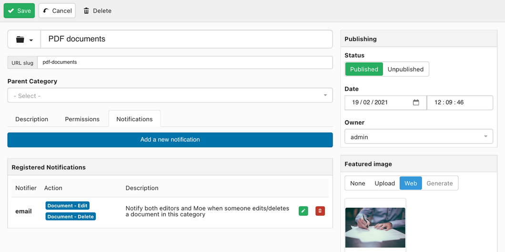This screenshot has width=505, height=252.
Task: Switch to the Permissions tab
Action: 82,119
